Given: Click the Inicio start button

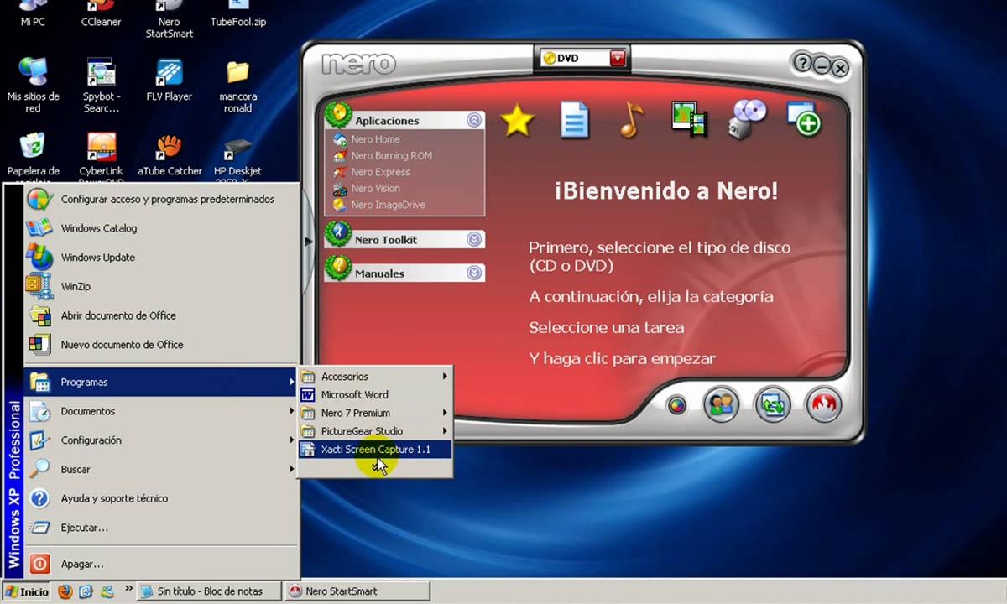Looking at the screenshot, I should tap(27, 591).
